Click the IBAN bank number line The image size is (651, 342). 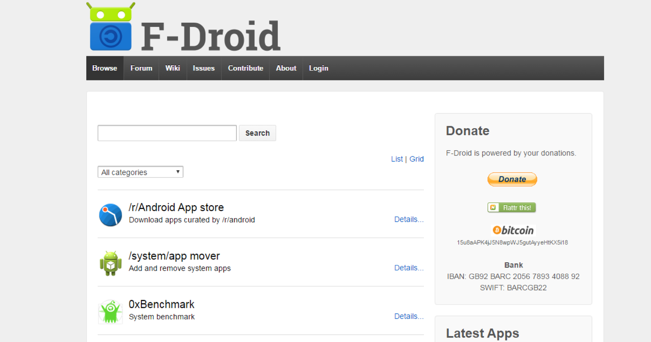click(x=513, y=277)
